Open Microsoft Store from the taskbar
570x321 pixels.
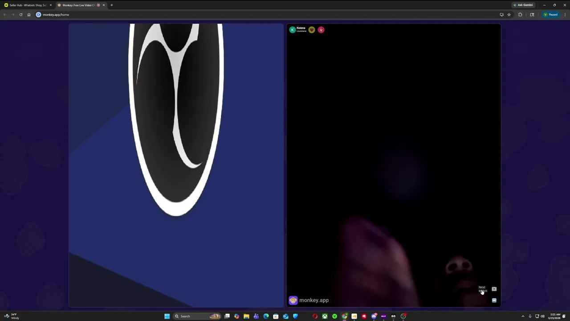pyautogui.click(x=276, y=316)
